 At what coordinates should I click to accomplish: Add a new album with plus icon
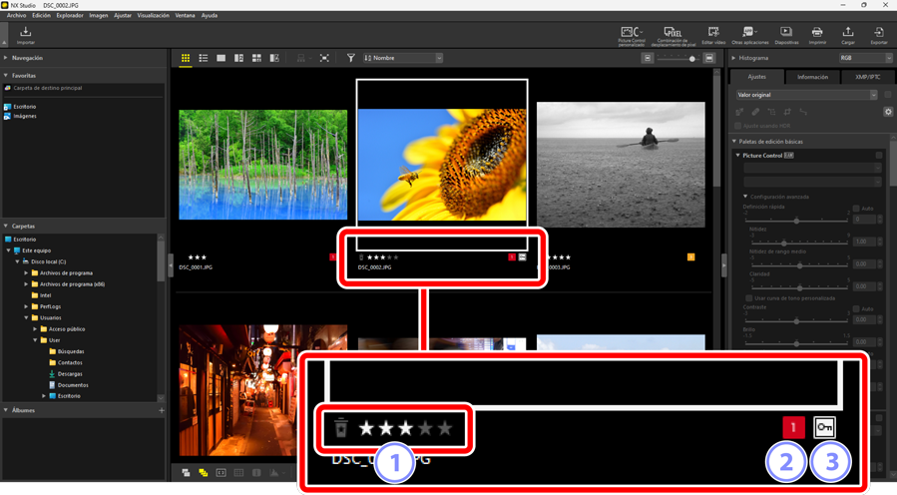coord(162,410)
